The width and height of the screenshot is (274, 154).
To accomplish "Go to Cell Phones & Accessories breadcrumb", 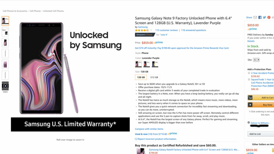I will pyautogui.click(x=15, y=11).
